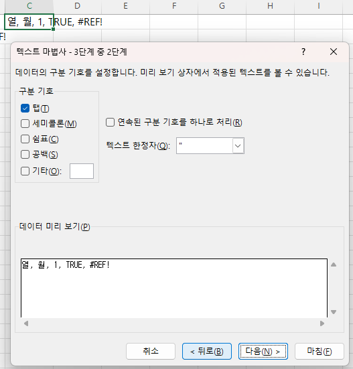Proceed with the 다음(N) button
The height and width of the screenshot is (369, 353).
click(263, 351)
